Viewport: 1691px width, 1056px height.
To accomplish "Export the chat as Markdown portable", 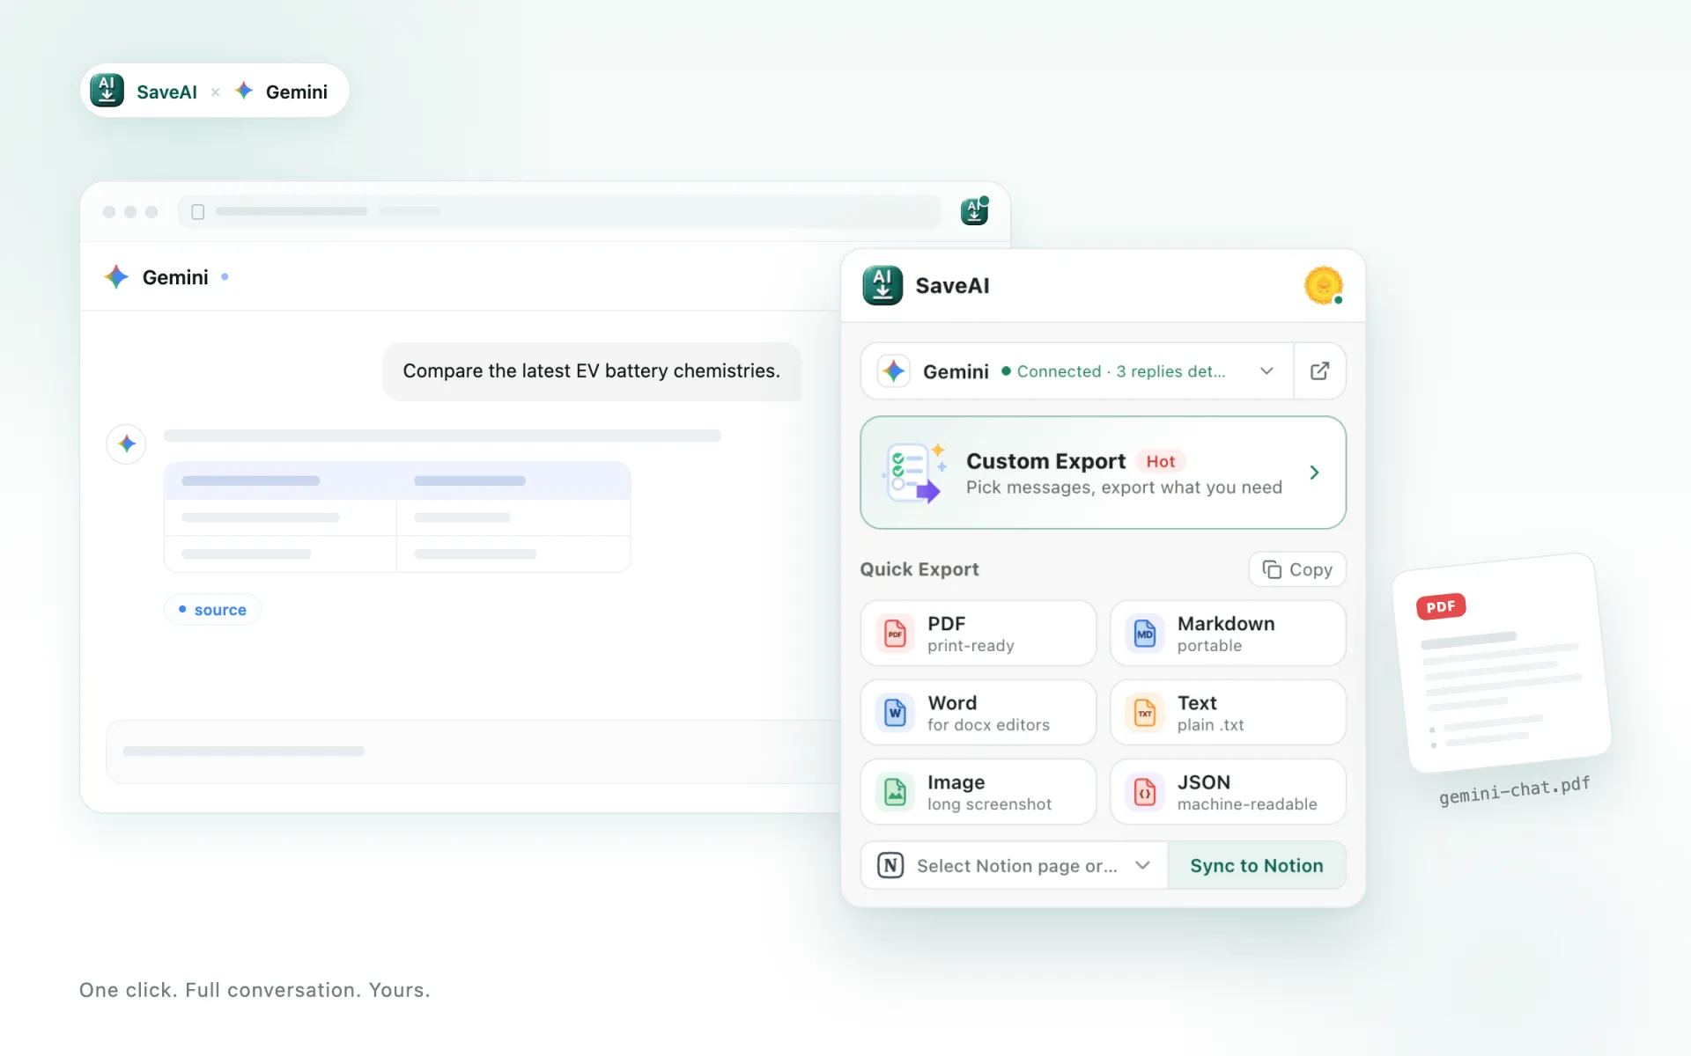I will (x=1228, y=634).
